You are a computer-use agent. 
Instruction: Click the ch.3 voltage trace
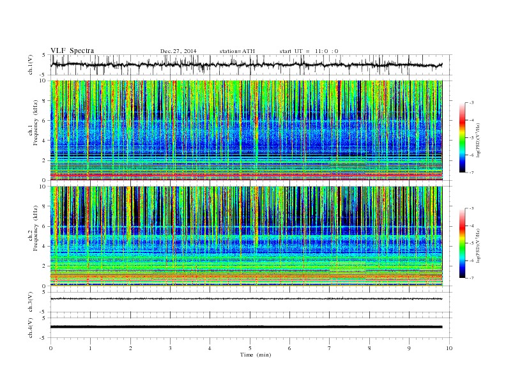pyautogui.click(x=246, y=299)
